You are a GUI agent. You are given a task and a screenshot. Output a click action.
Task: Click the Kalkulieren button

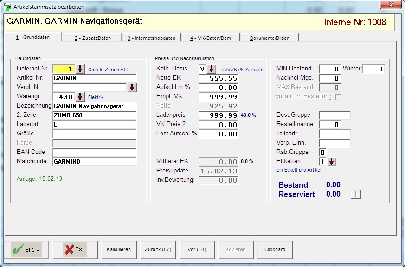click(x=119, y=249)
